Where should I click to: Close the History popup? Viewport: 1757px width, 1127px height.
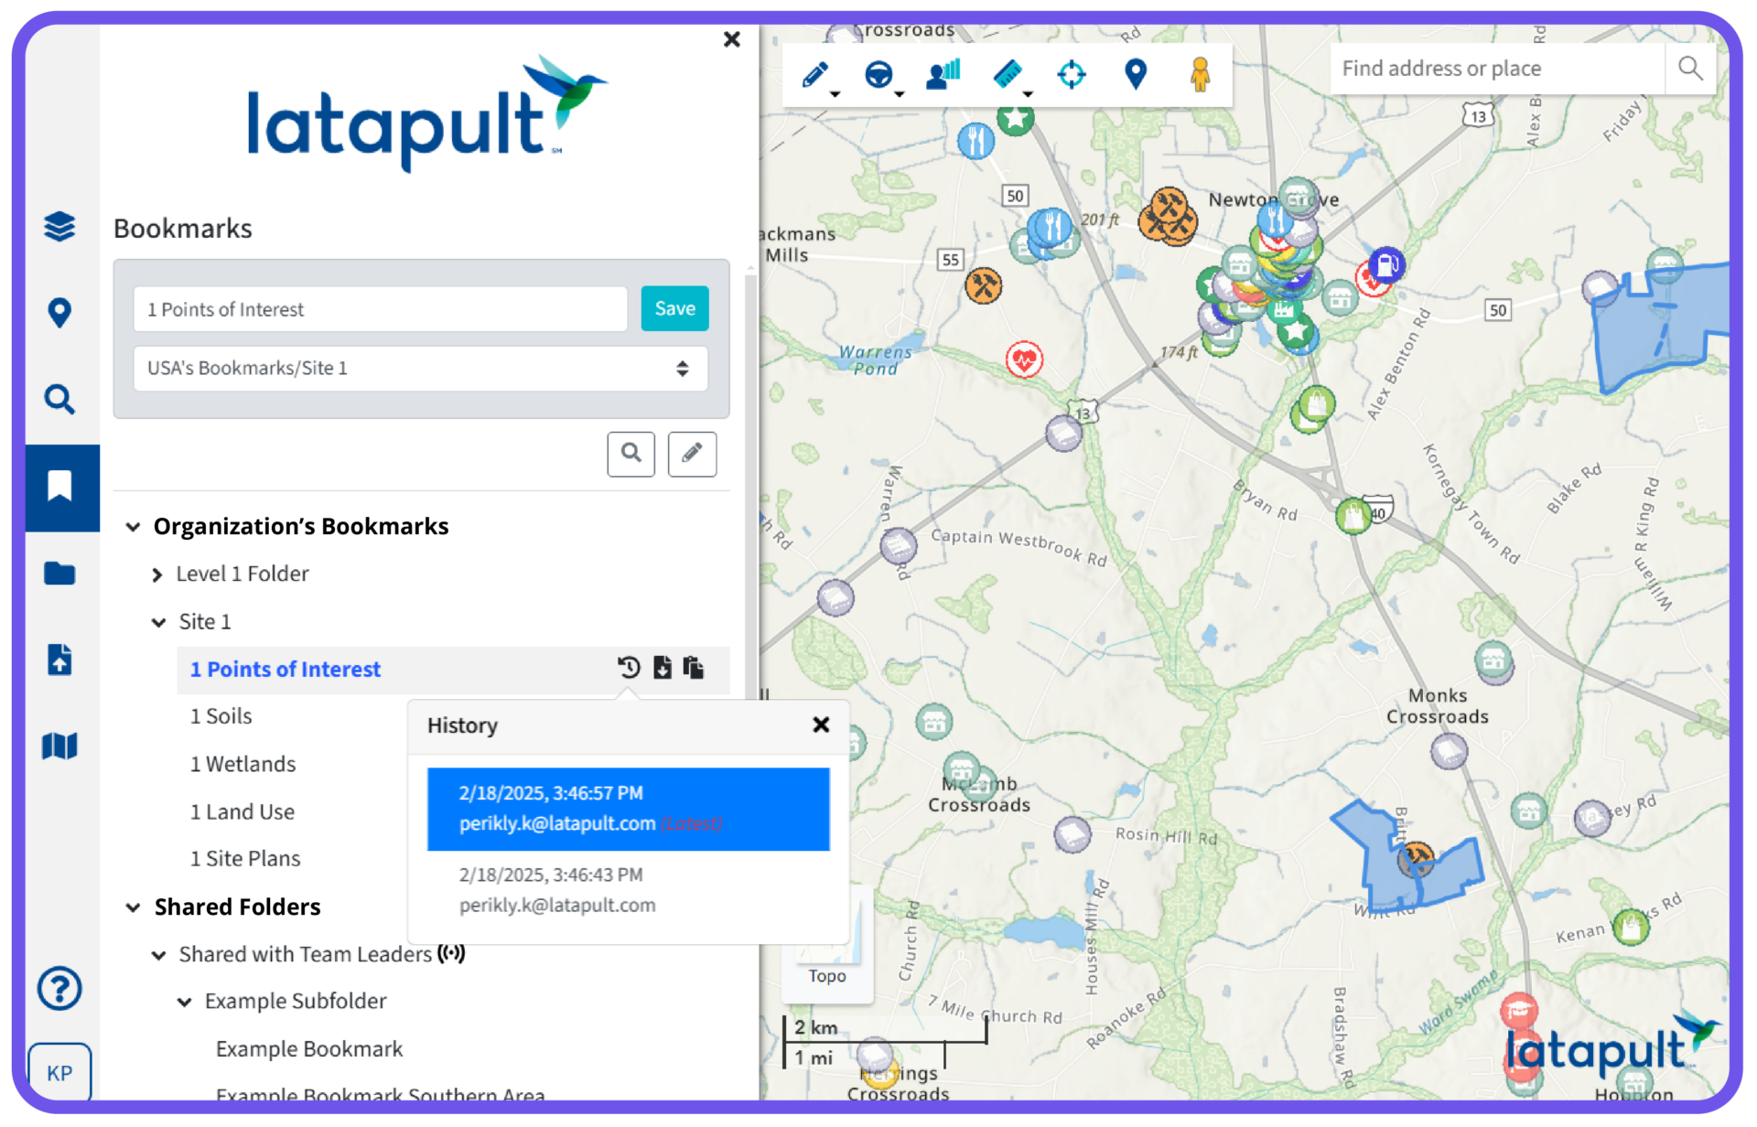[x=821, y=724]
